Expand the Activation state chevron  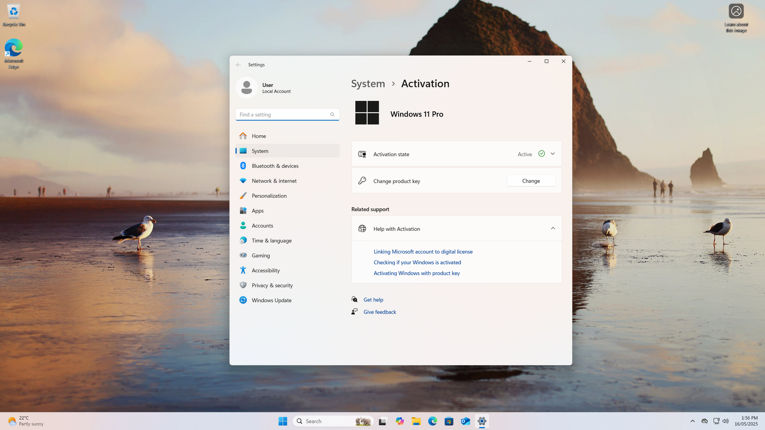pos(553,153)
